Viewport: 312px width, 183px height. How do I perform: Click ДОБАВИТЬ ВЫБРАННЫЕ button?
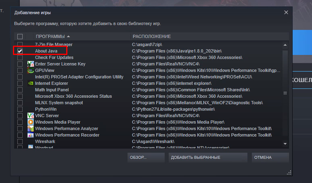pos(195,157)
